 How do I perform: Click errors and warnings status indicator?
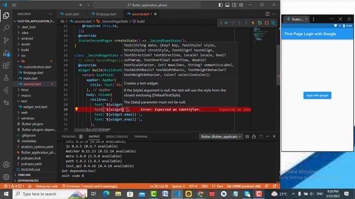point(14,186)
